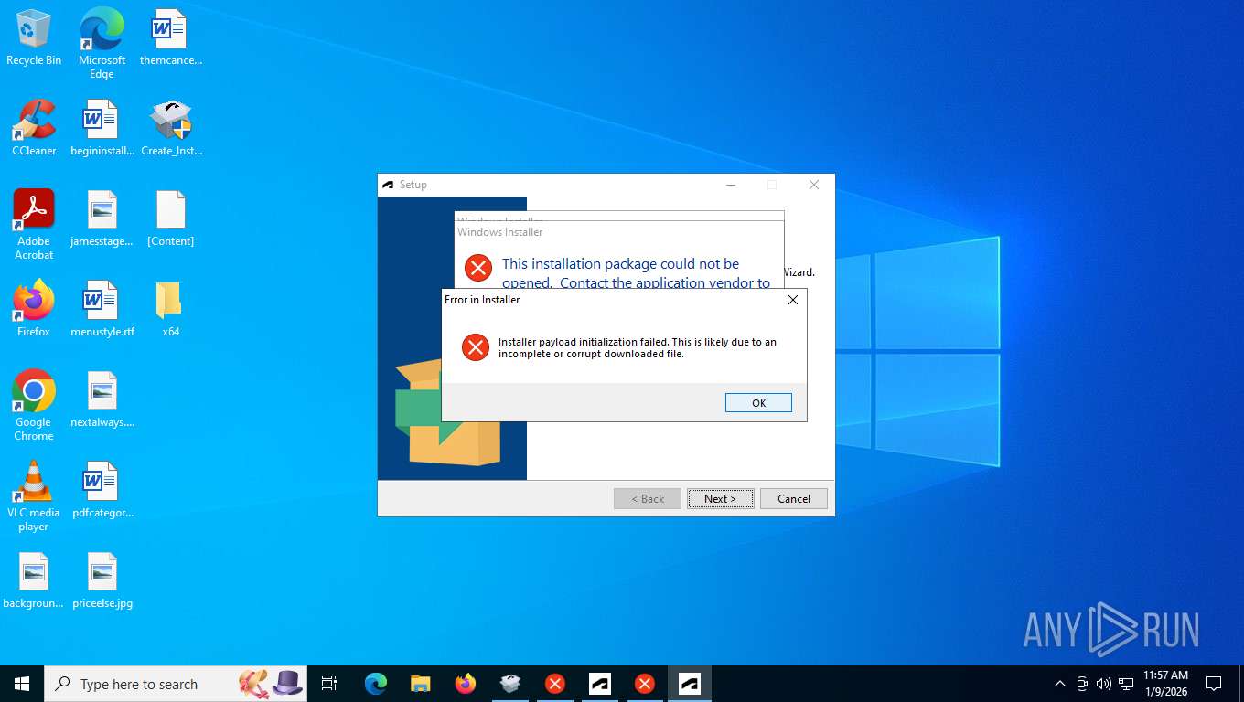Close the Setup window
Image resolution: width=1244 pixels, height=702 pixels.
(x=814, y=185)
